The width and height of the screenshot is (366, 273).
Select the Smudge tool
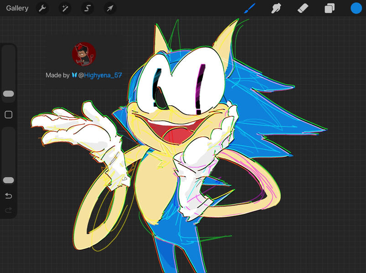[276, 8]
